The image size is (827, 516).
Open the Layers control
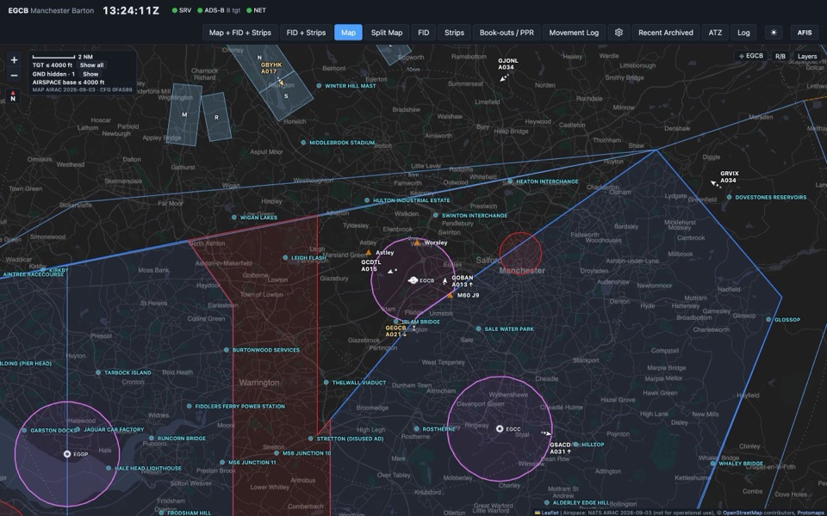(807, 57)
